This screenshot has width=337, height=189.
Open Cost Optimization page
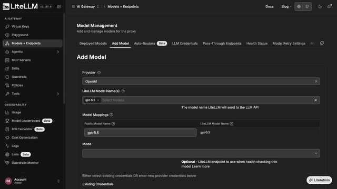(x=33, y=138)
